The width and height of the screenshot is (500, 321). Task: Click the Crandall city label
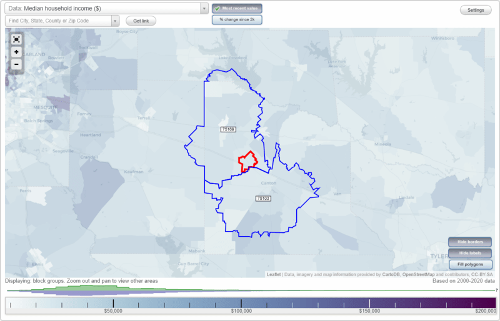[x=89, y=157]
